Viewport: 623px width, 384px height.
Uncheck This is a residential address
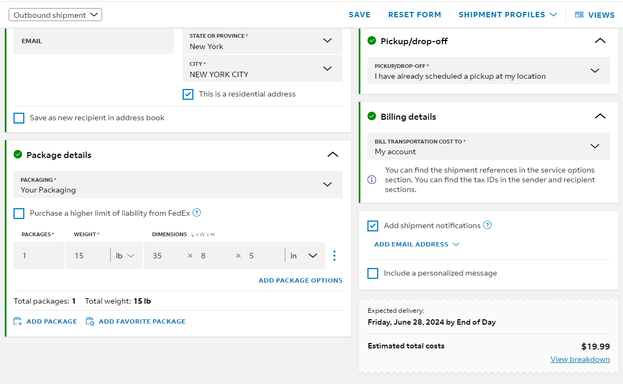[188, 94]
